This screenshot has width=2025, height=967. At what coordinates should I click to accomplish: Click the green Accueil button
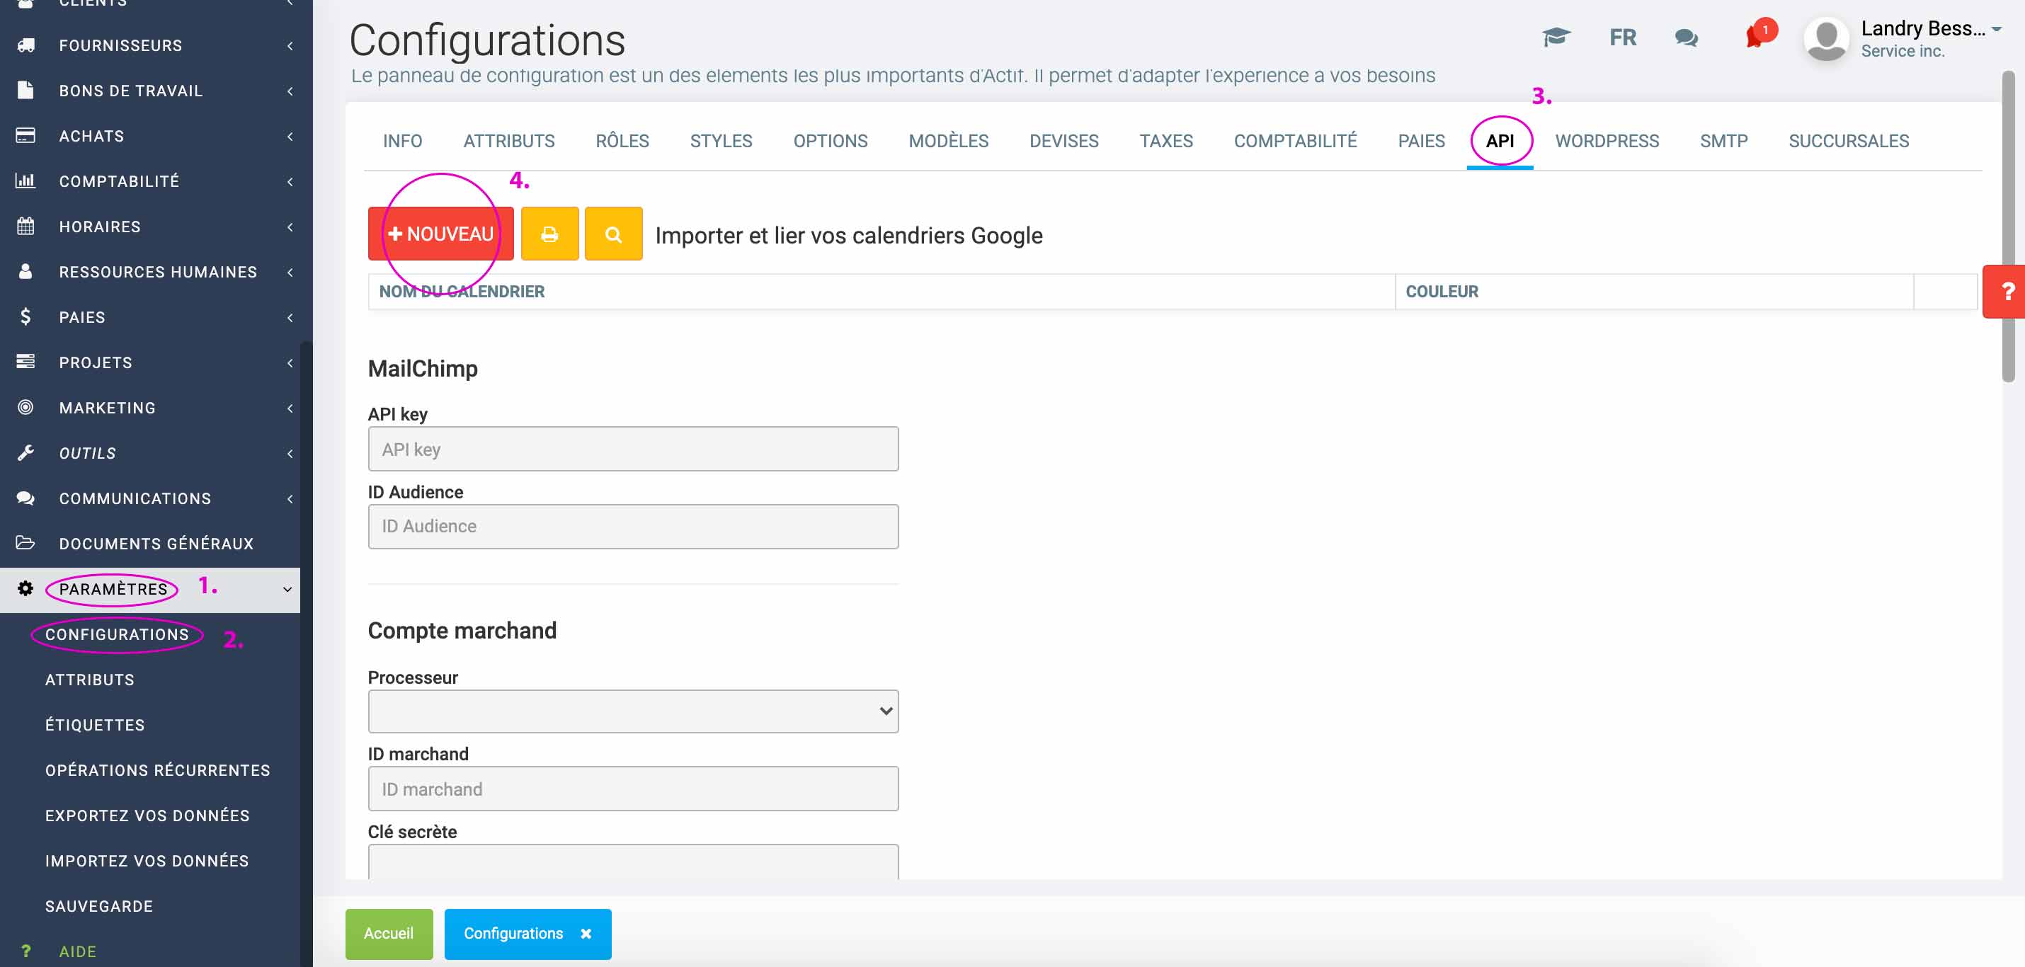[388, 933]
